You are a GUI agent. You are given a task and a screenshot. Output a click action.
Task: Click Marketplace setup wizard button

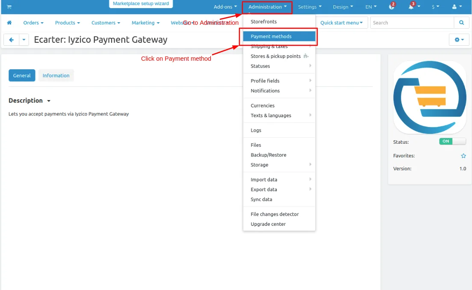coord(141,3)
